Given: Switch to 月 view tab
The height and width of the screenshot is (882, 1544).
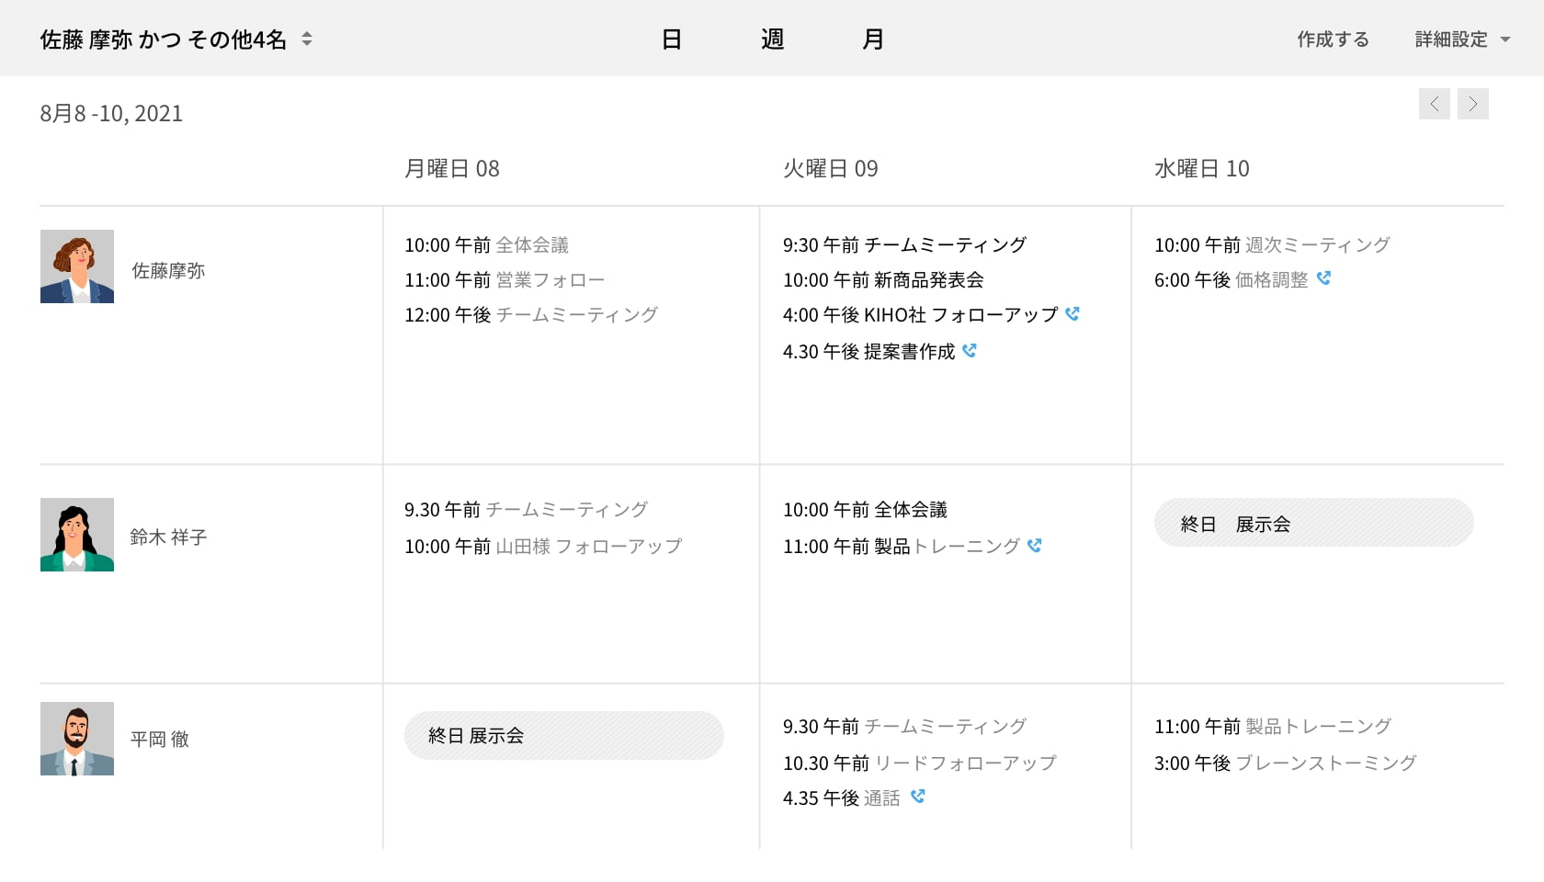Looking at the screenshot, I should 873,40.
